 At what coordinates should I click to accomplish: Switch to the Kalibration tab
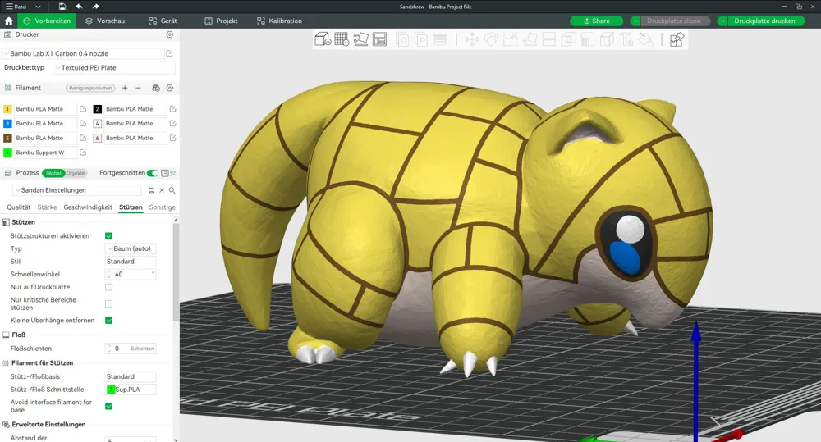click(x=279, y=21)
